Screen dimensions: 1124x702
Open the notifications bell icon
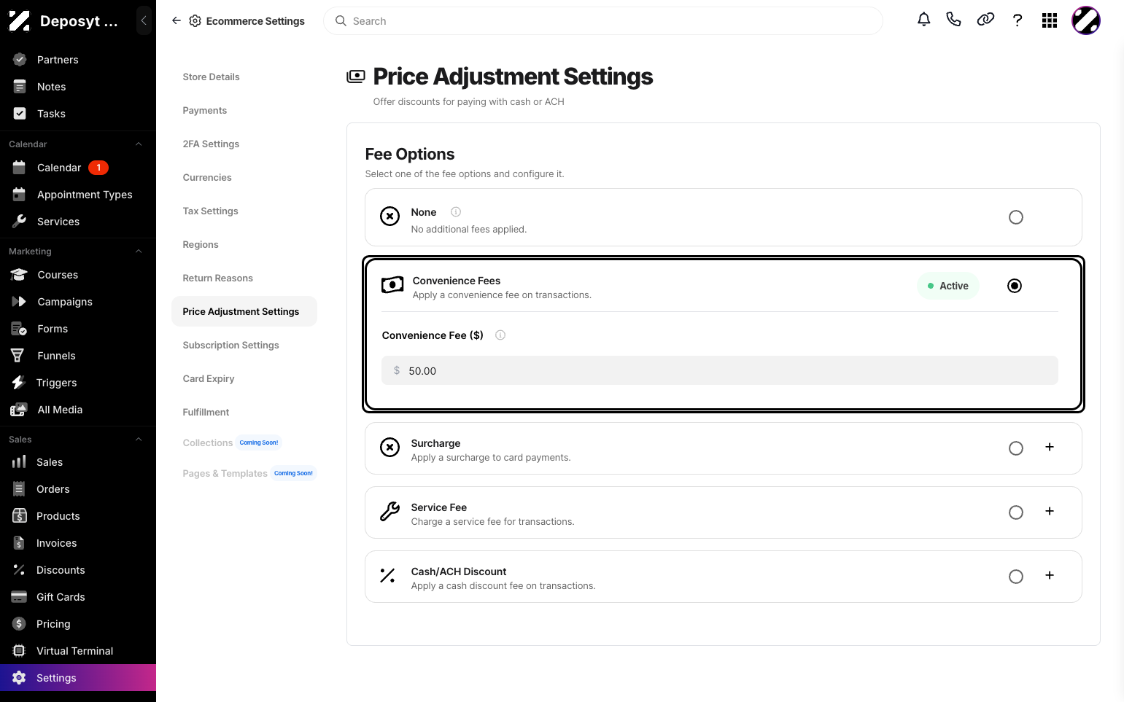point(923,20)
